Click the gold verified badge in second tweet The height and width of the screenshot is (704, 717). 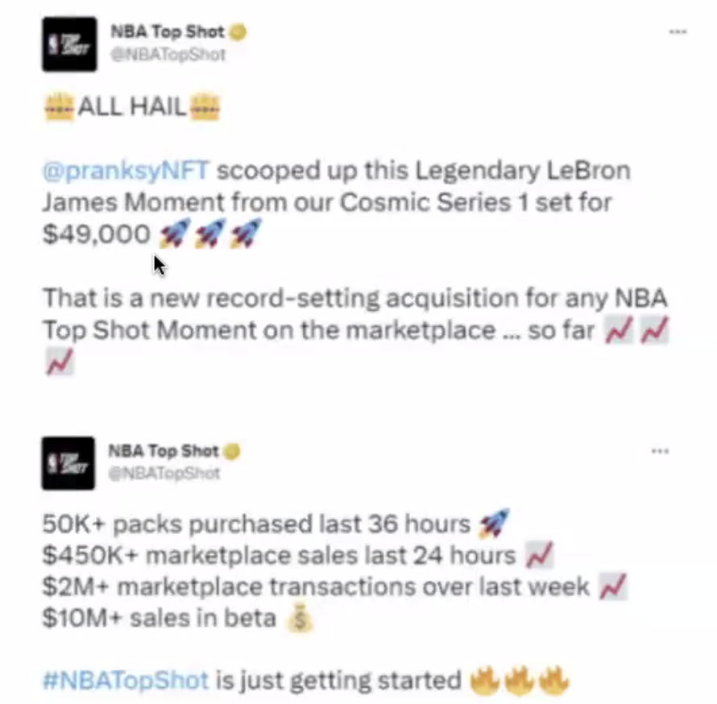[x=232, y=451]
